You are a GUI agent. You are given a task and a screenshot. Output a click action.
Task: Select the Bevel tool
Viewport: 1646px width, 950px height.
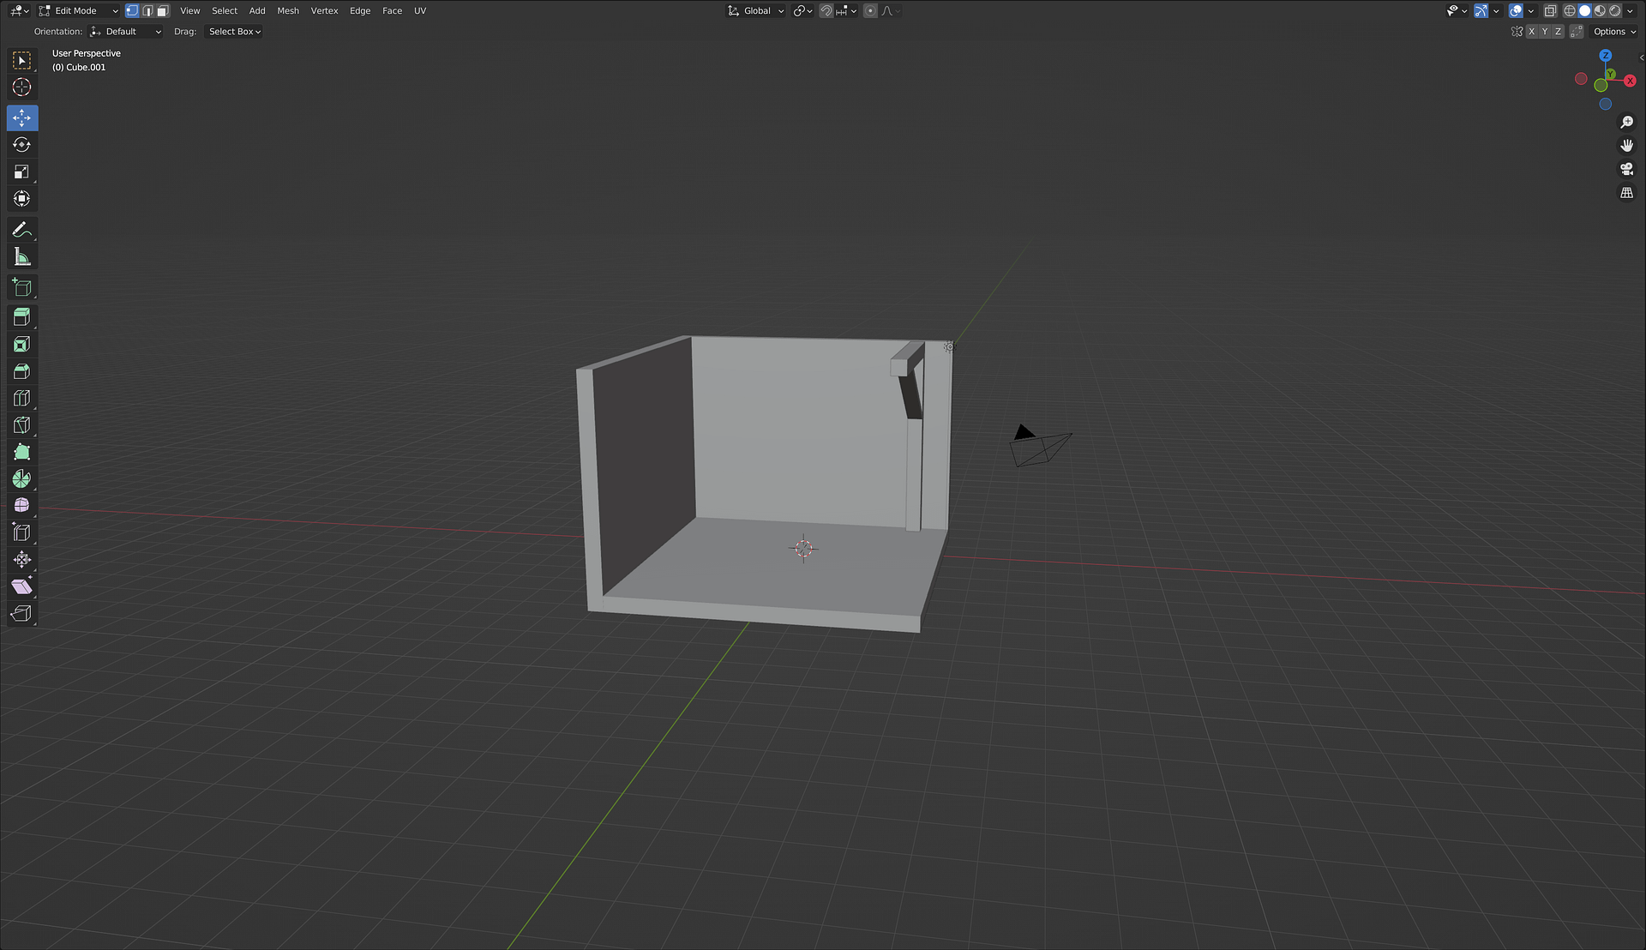click(21, 371)
